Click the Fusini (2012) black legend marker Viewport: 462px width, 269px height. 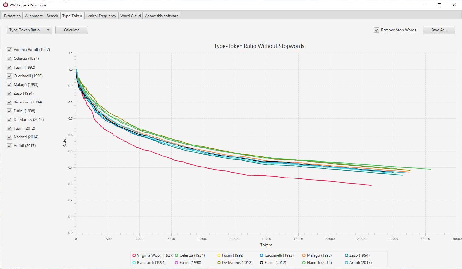[262, 263]
